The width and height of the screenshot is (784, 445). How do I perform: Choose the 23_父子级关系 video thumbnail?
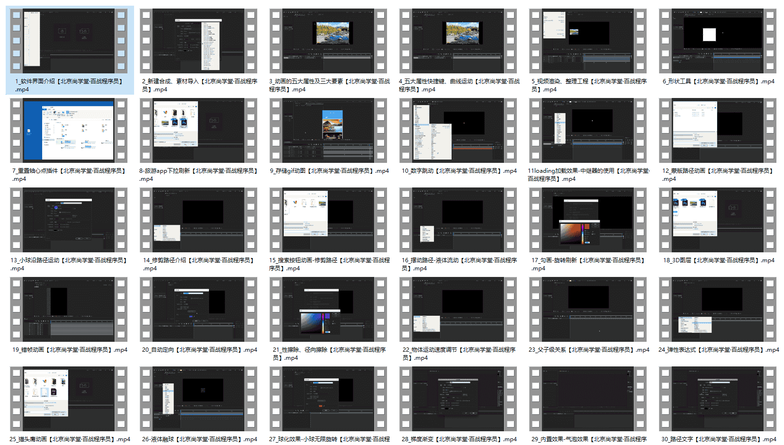588,309
